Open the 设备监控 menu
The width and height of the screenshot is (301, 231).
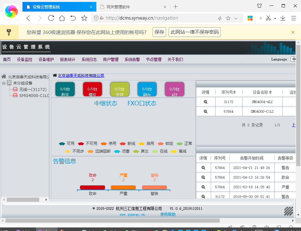pos(24,59)
